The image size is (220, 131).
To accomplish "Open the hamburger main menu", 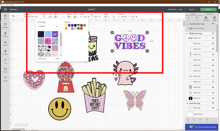I will (5, 9).
